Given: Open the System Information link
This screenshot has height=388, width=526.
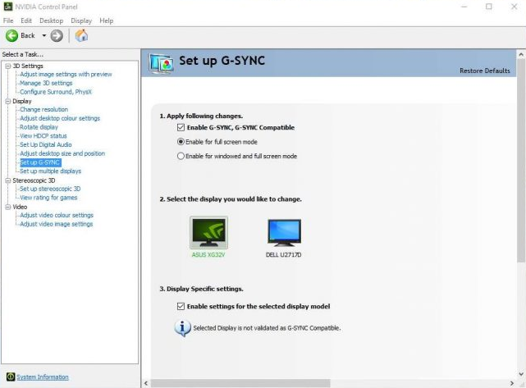Looking at the screenshot, I should [x=43, y=377].
